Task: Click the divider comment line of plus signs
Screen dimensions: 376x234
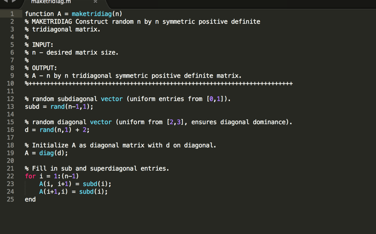Action: 158,83
